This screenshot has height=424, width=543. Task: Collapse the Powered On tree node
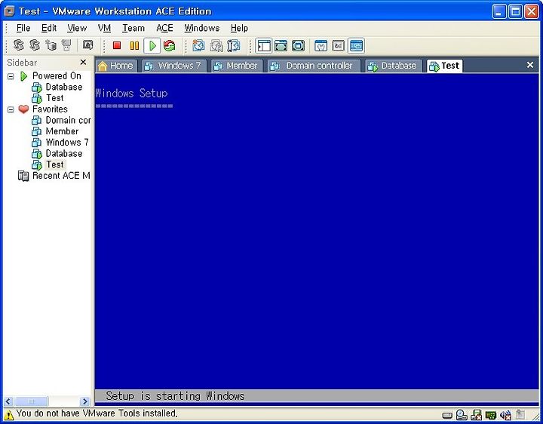tap(11, 76)
